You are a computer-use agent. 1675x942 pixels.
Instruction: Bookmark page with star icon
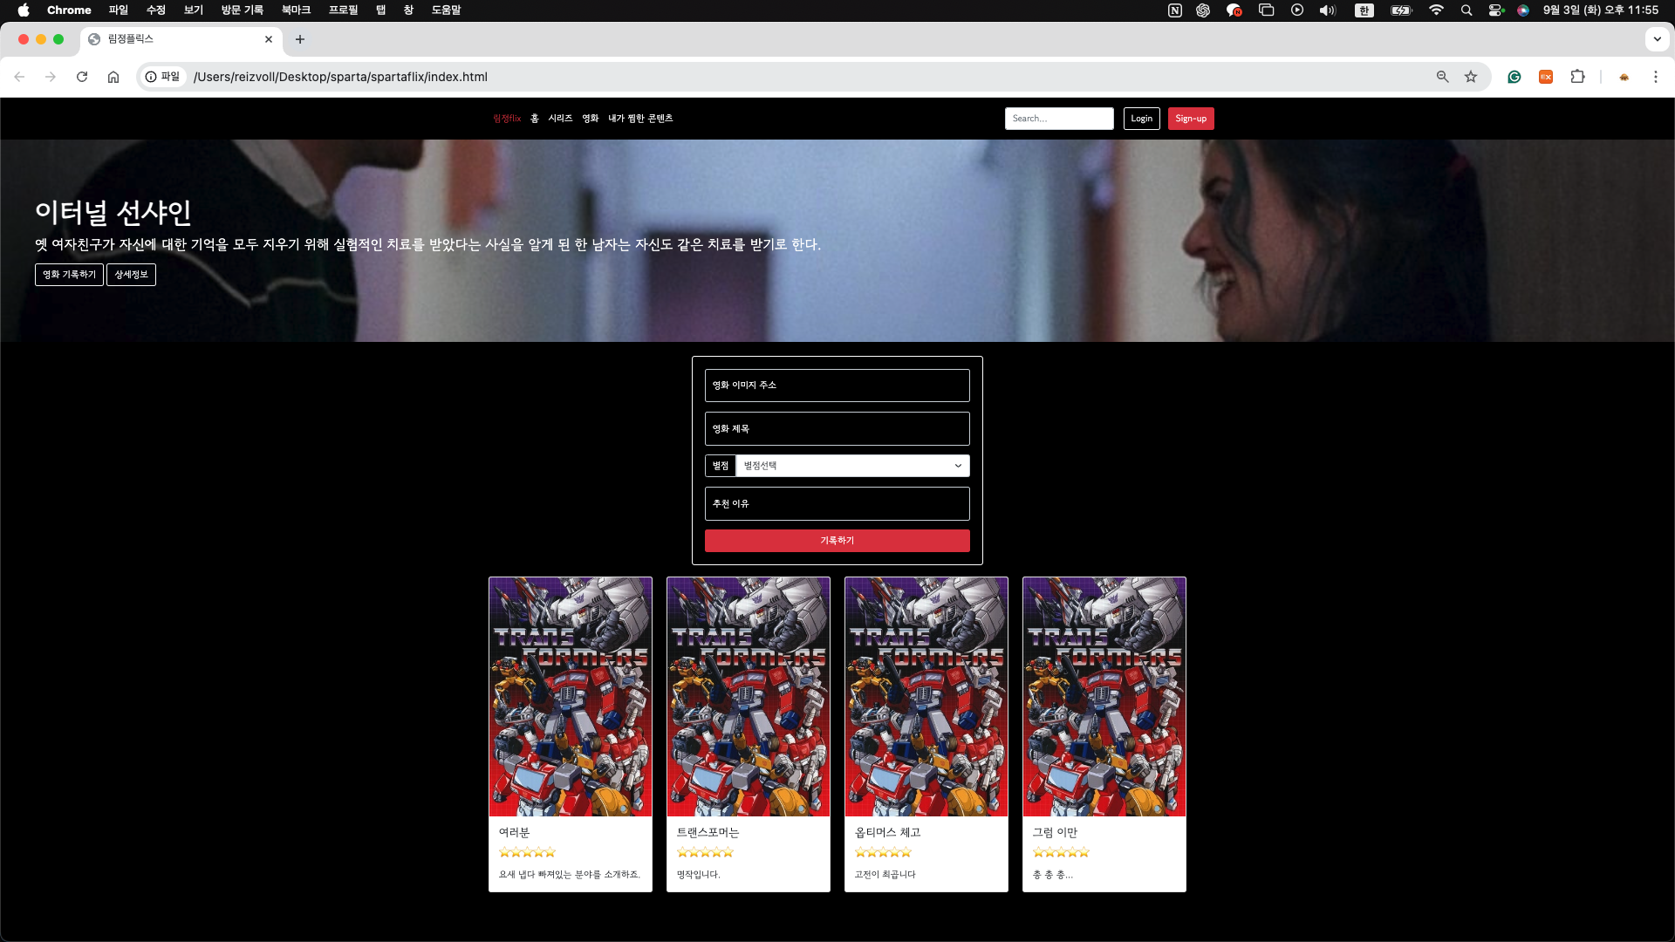point(1471,77)
